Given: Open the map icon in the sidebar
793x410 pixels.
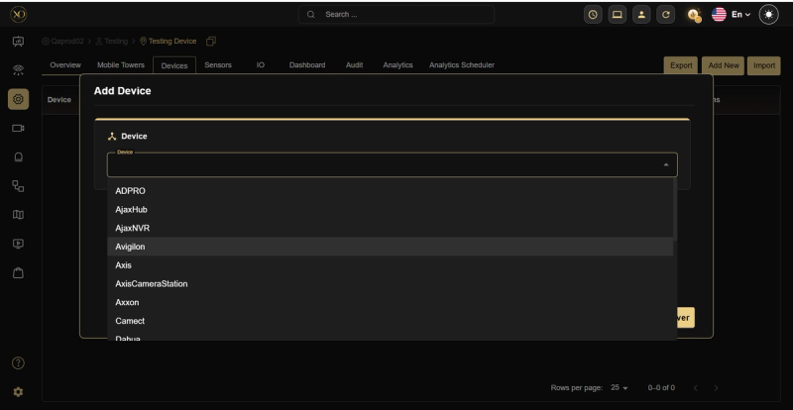Looking at the screenshot, I should point(18,215).
